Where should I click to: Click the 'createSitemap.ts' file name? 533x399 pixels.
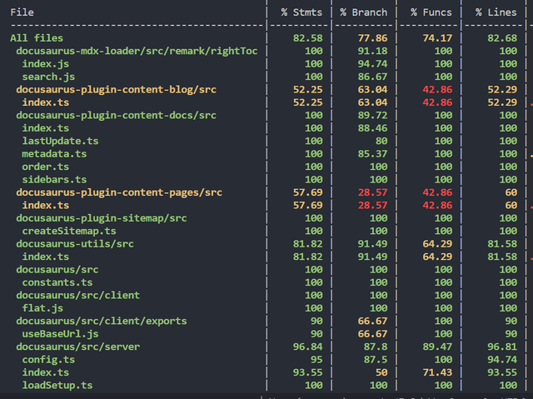(x=69, y=231)
